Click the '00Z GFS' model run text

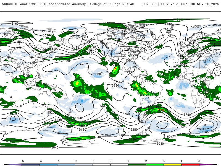149,4
